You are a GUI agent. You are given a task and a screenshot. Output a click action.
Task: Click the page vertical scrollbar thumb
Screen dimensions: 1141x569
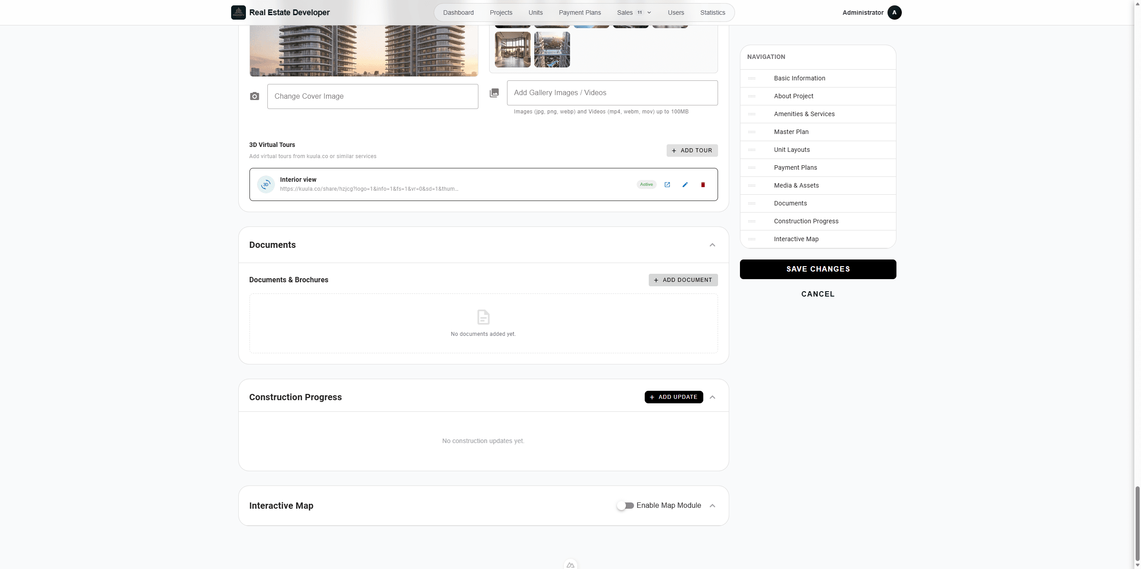click(x=1137, y=524)
